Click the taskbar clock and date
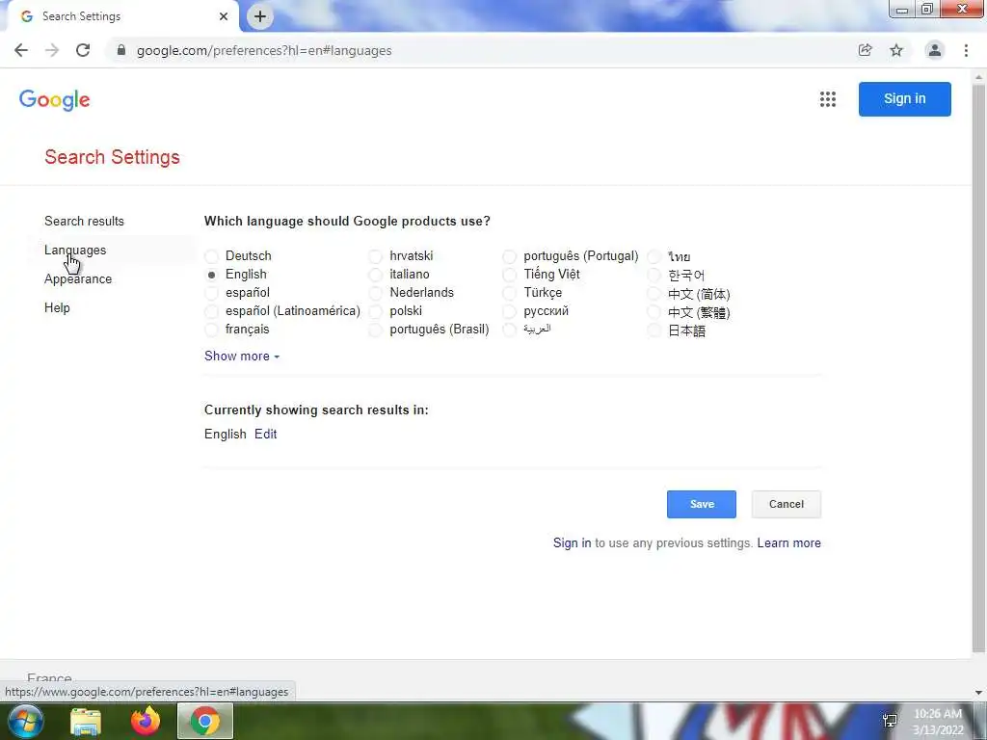Viewport: 987px width, 740px height. click(938, 722)
